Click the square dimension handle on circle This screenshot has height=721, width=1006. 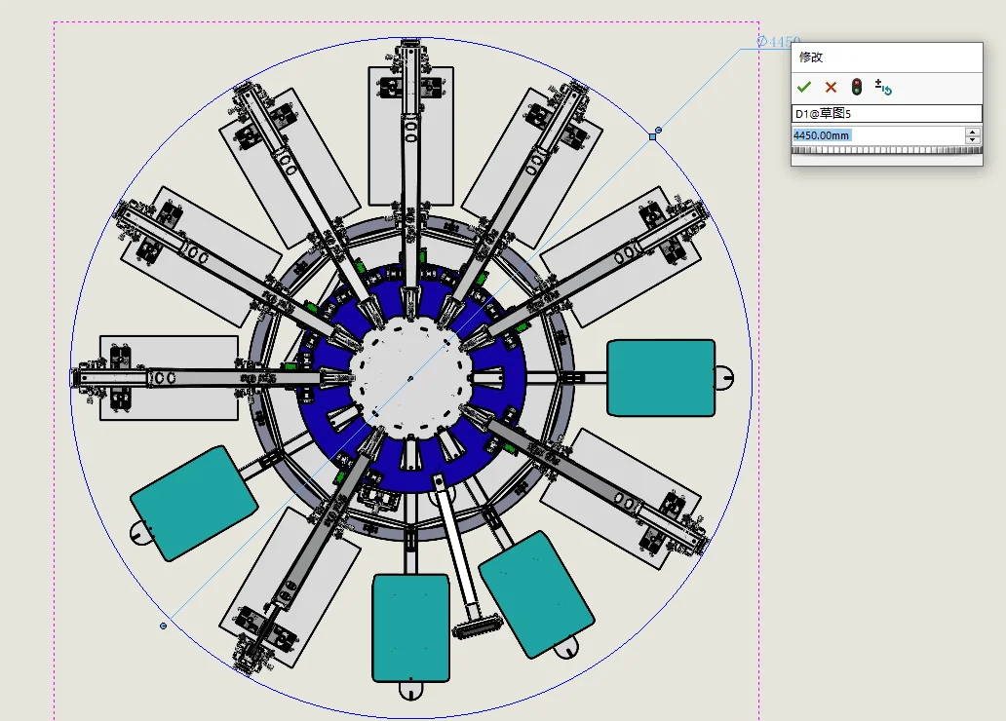[653, 137]
